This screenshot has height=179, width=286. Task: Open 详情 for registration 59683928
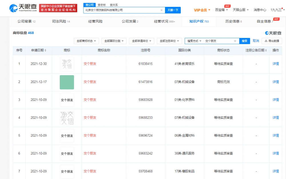276,100
